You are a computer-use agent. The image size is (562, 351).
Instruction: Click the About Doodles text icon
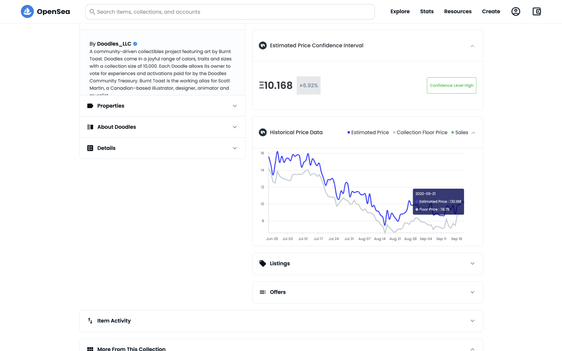pyautogui.click(x=90, y=127)
